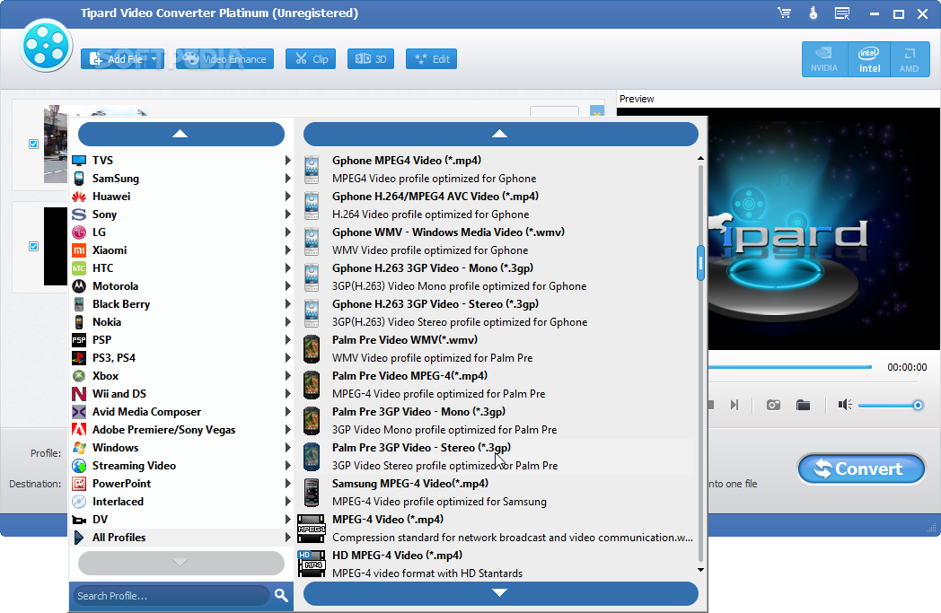Click the Wii and DS icon
Screen dimensions: 941x613
pos(79,394)
